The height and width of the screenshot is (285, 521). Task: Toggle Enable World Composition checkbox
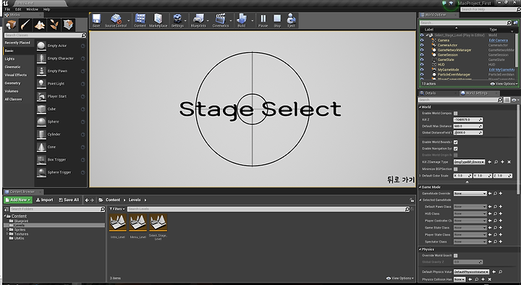click(x=456, y=114)
